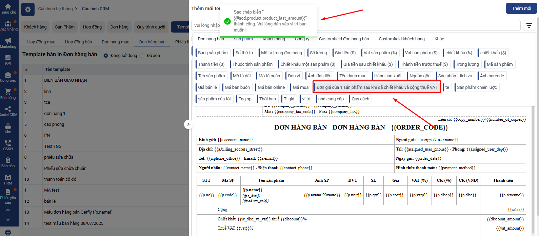This screenshot has width=539, height=236.
Task: Open the filter icon beside search field
Action: click(529, 25)
